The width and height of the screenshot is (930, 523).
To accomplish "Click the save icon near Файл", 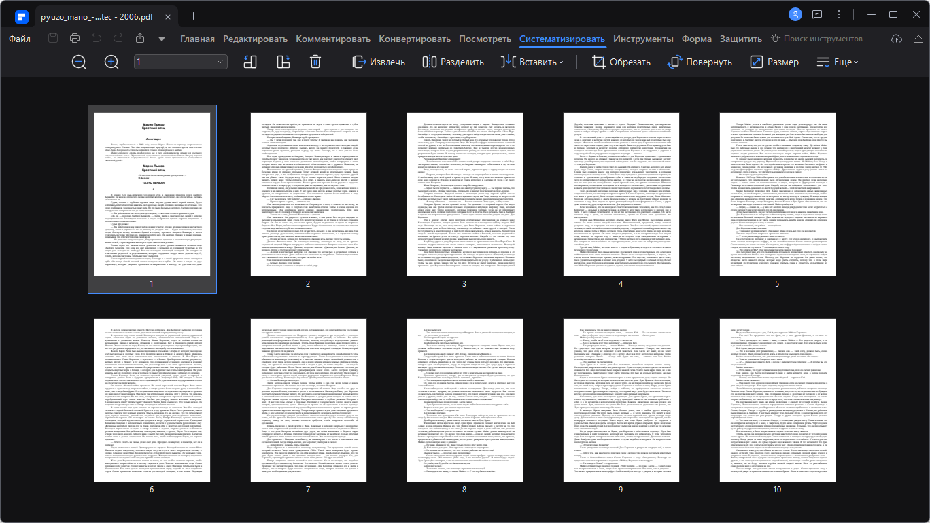I will tap(53, 39).
